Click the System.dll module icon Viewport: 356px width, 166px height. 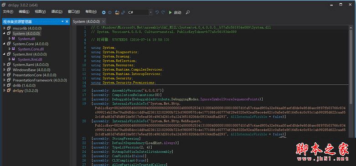(x=14, y=38)
